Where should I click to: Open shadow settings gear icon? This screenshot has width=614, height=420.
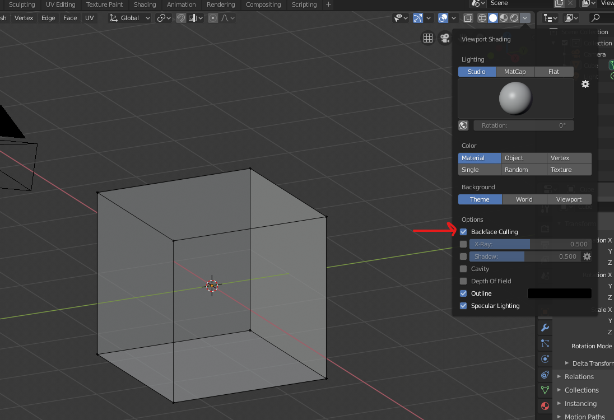pos(587,256)
